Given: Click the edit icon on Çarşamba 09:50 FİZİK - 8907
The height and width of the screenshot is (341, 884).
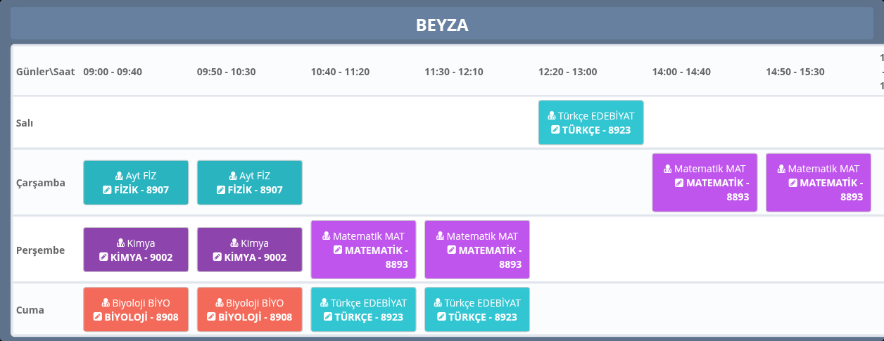Looking at the screenshot, I should (x=221, y=190).
